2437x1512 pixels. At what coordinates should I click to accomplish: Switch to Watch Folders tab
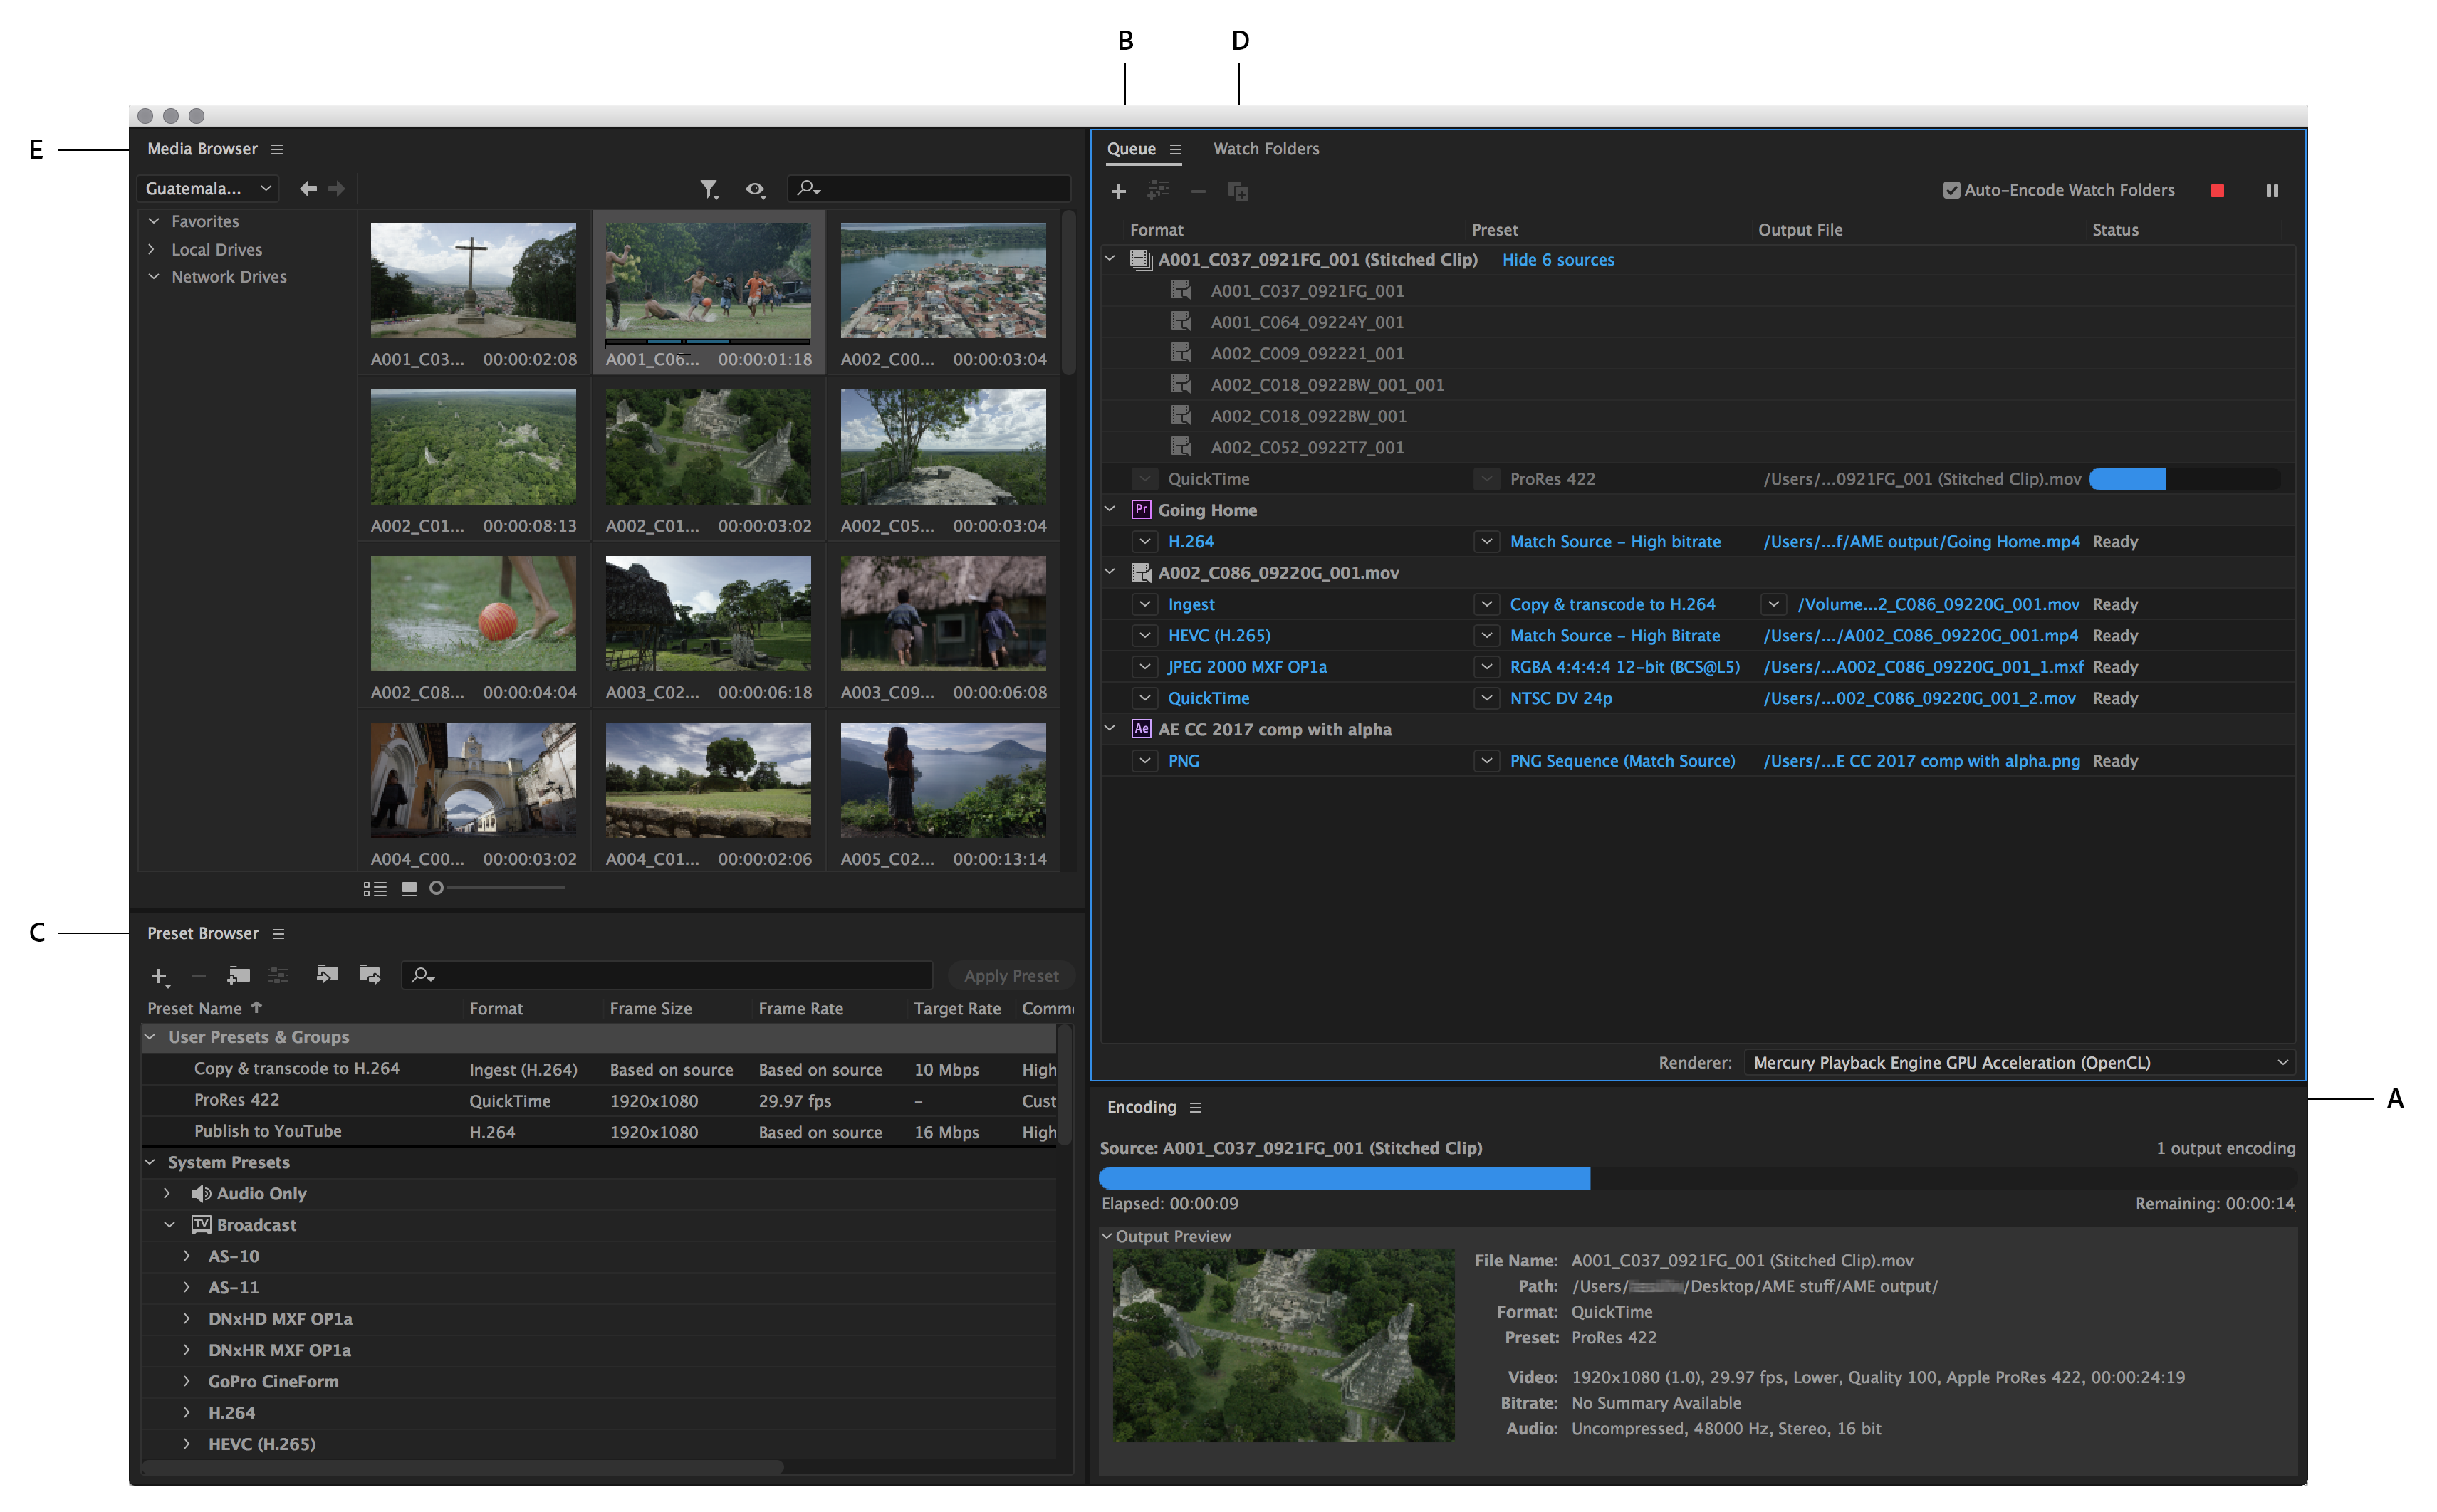tap(1266, 148)
